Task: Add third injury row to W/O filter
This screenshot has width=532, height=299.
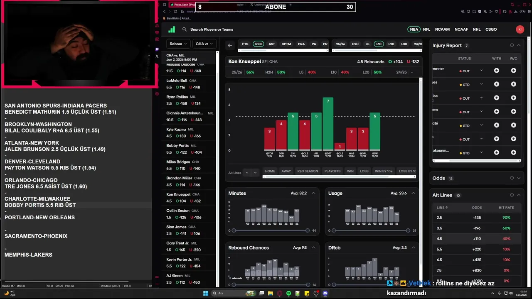Action: pos(513,98)
